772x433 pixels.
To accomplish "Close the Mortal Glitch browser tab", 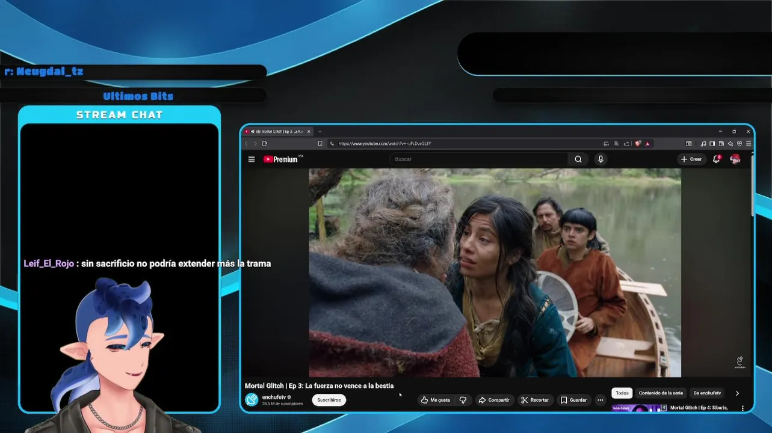I will 309,131.
